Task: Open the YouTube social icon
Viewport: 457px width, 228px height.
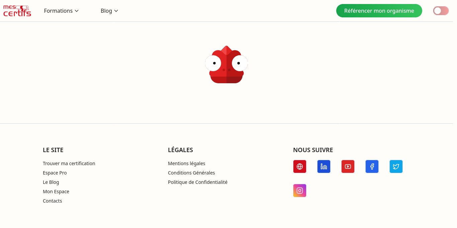Action: click(x=348, y=166)
